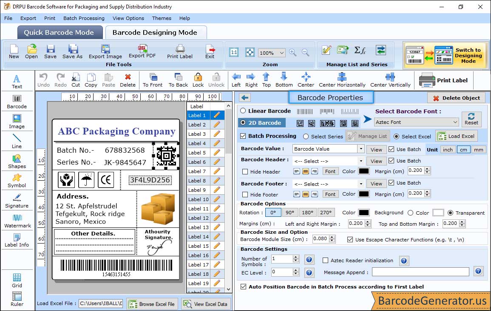The image size is (491, 311).
Task: Choose the Select Series radio option
Action: coord(306,136)
